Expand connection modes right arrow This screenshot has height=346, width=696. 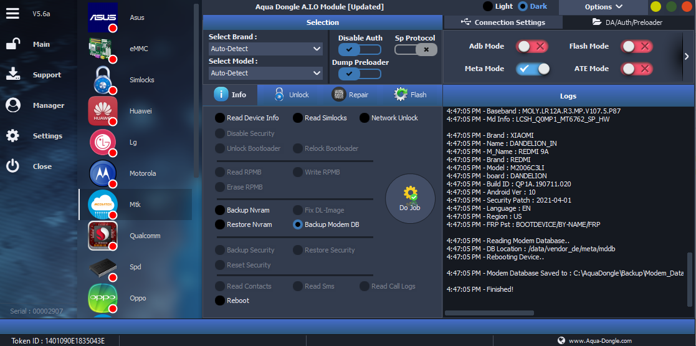click(x=687, y=56)
